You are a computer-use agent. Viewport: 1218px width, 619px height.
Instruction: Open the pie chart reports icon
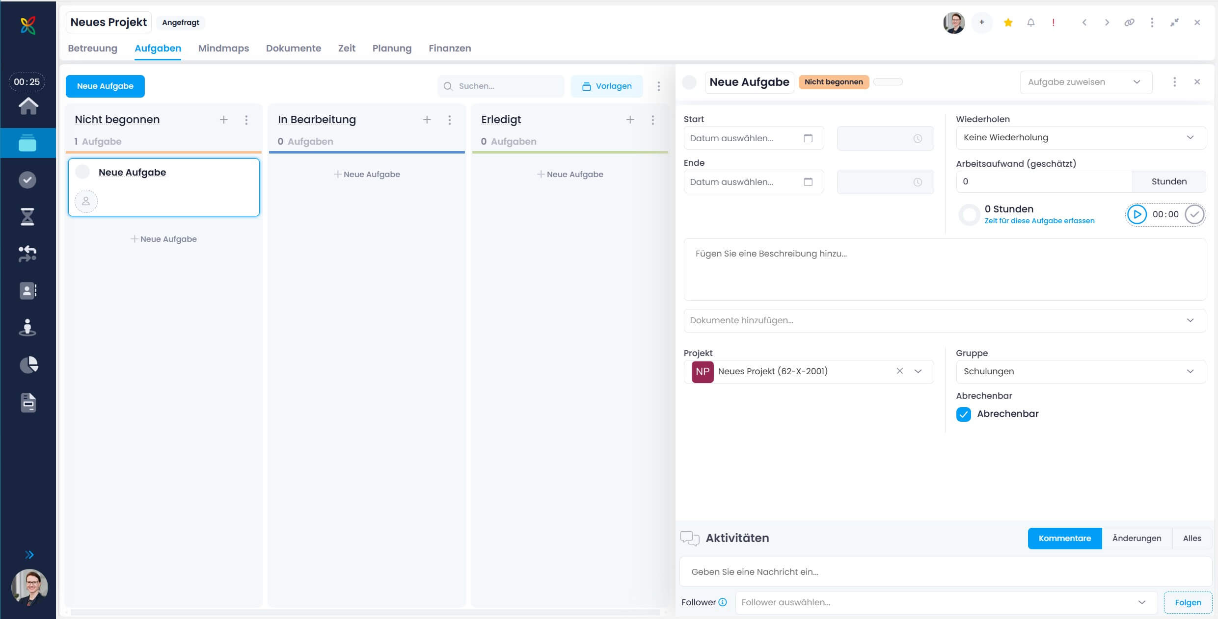(x=28, y=364)
